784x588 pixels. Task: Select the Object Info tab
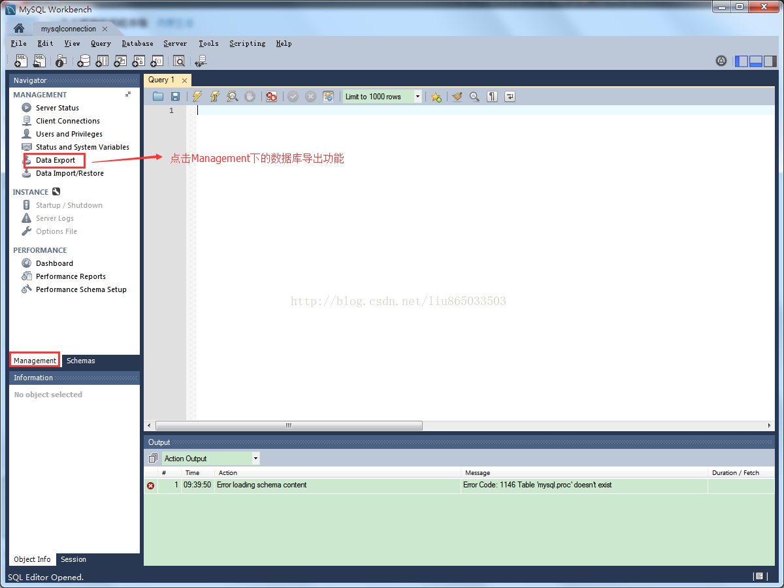pyautogui.click(x=32, y=559)
